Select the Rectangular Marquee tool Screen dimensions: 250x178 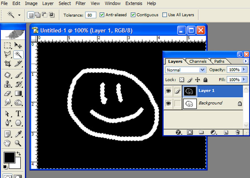pos(7,45)
